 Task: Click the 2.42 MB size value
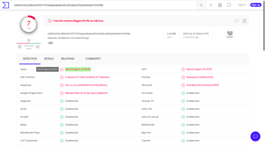171,34
